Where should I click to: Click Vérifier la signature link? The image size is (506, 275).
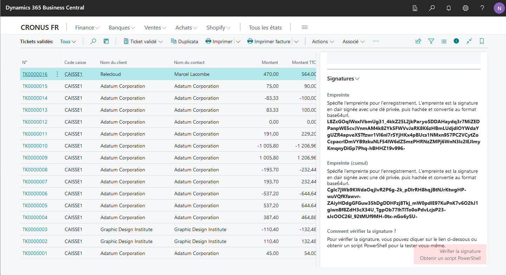click(460, 251)
